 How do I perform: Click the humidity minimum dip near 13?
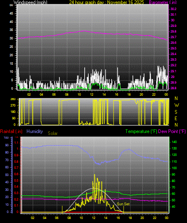[100, 164]
